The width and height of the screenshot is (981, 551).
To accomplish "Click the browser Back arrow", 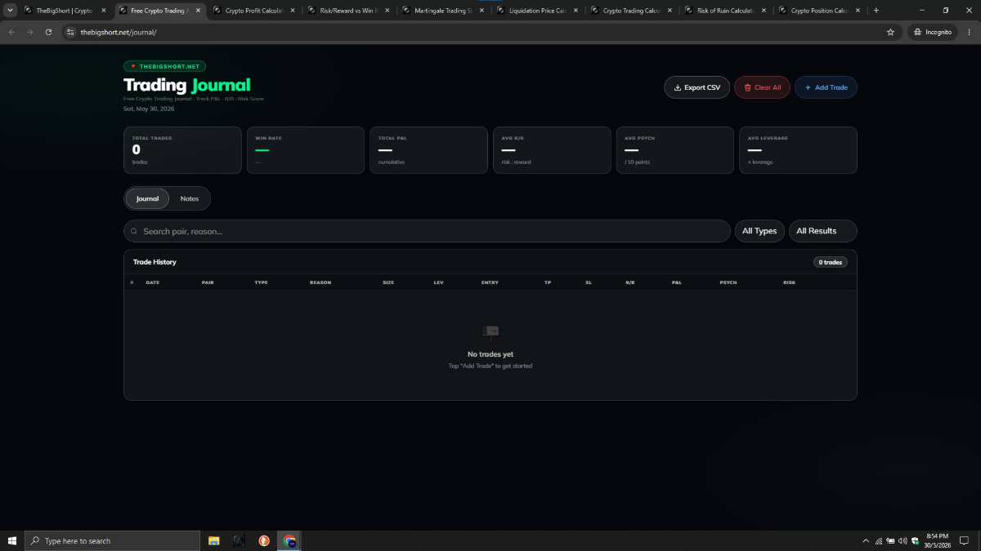I will tap(11, 32).
